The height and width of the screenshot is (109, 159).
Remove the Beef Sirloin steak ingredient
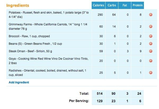pos(151,51)
